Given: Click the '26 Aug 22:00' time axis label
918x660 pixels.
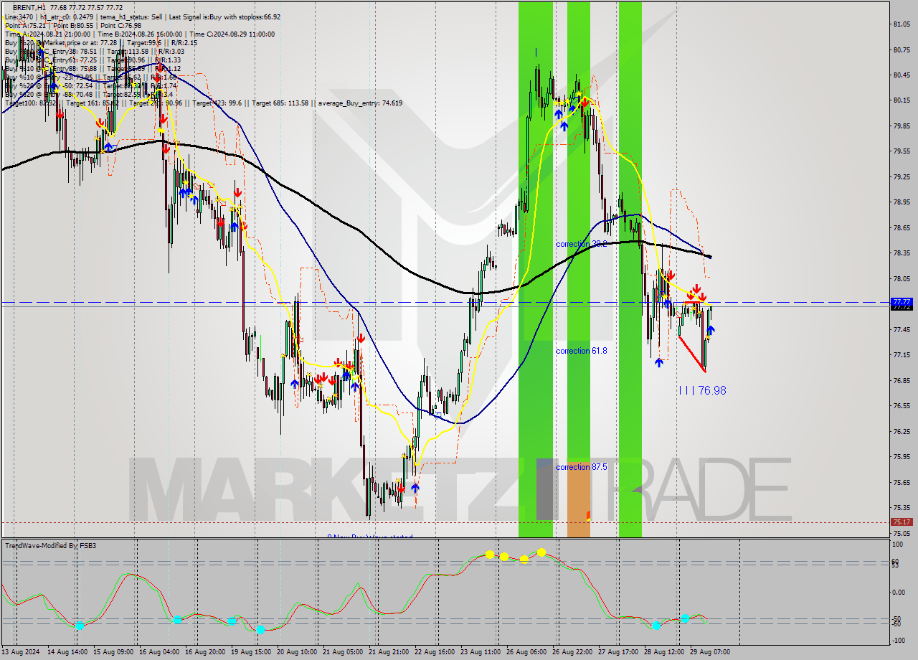Looking at the screenshot, I should click(x=573, y=652).
